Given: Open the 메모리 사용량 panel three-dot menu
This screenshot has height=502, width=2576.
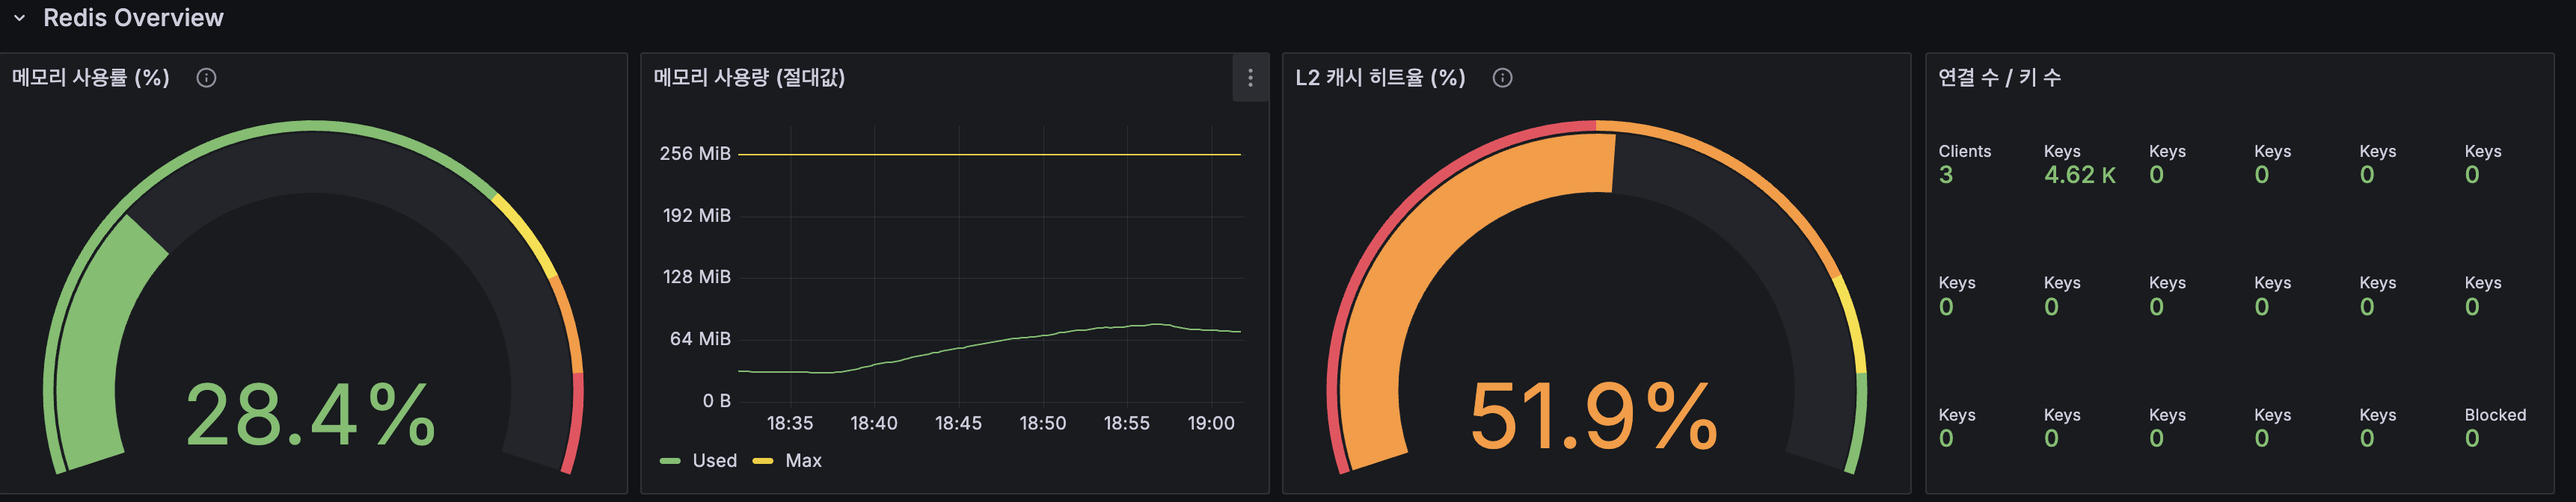Looking at the screenshot, I should [x=1250, y=78].
